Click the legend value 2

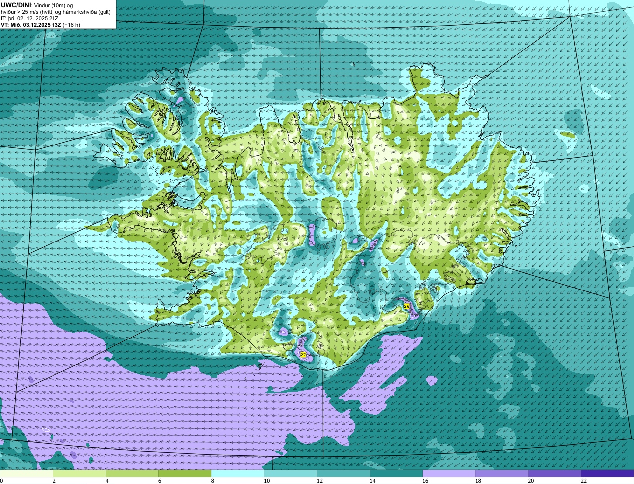[54, 481]
